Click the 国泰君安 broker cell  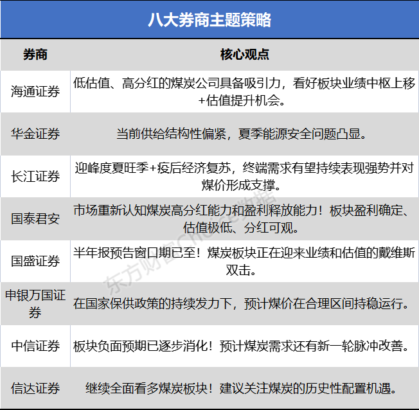[x=35, y=218]
